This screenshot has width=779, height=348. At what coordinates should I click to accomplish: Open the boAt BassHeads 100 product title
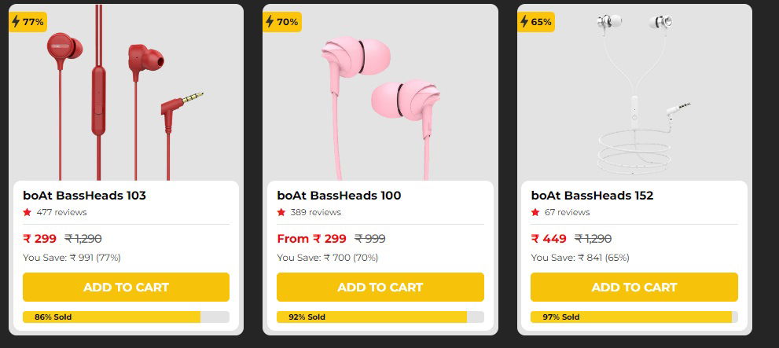click(339, 196)
